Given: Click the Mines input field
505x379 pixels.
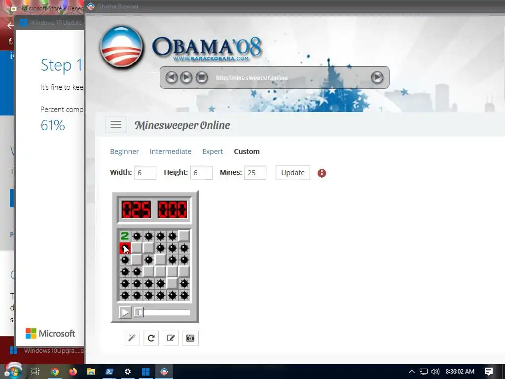Looking at the screenshot, I should coord(255,173).
